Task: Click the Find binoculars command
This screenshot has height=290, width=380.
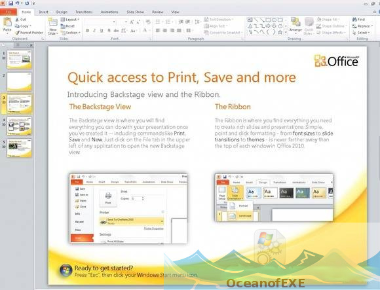Action: (x=358, y=20)
